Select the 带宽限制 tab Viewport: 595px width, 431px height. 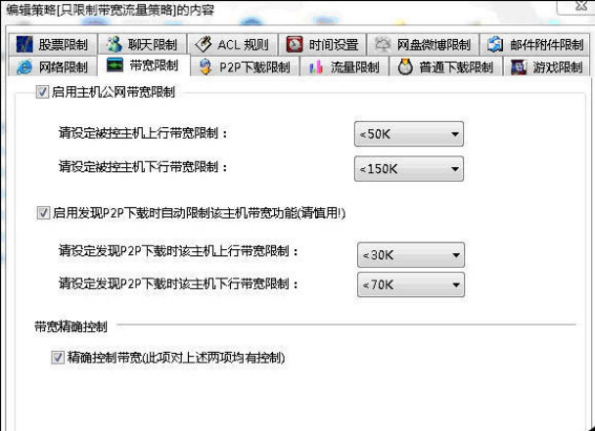[144, 65]
